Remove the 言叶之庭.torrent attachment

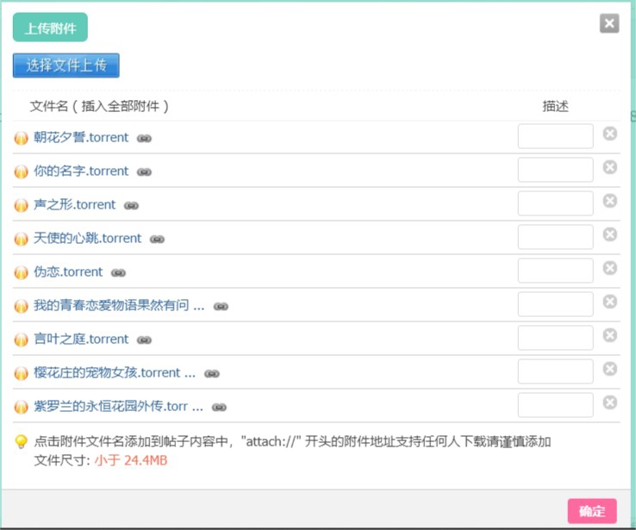click(x=609, y=335)
